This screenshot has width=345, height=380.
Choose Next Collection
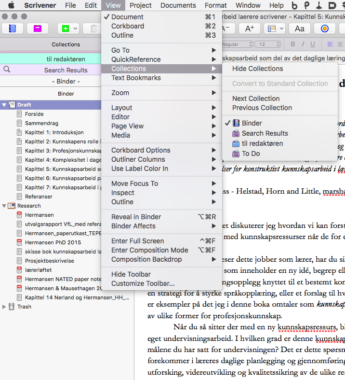pyautogui.click(x=280, y=99)
